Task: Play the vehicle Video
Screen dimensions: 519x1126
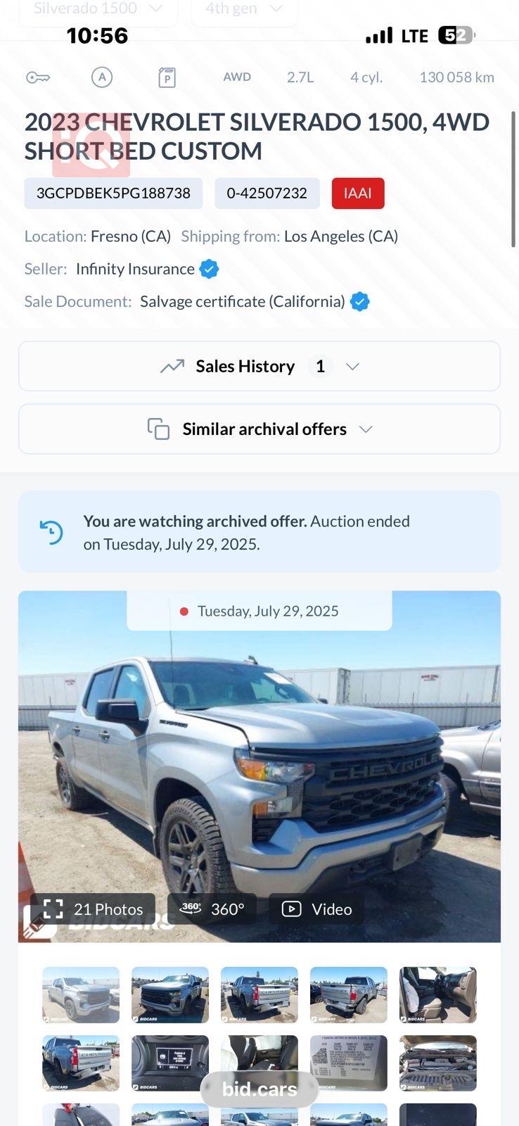Action: click(x=316, y=909)
